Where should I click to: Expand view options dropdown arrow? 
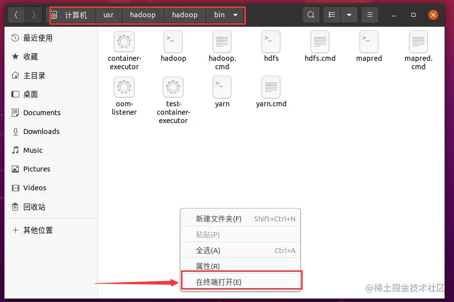pyautogui.click(x=349, y=15)
